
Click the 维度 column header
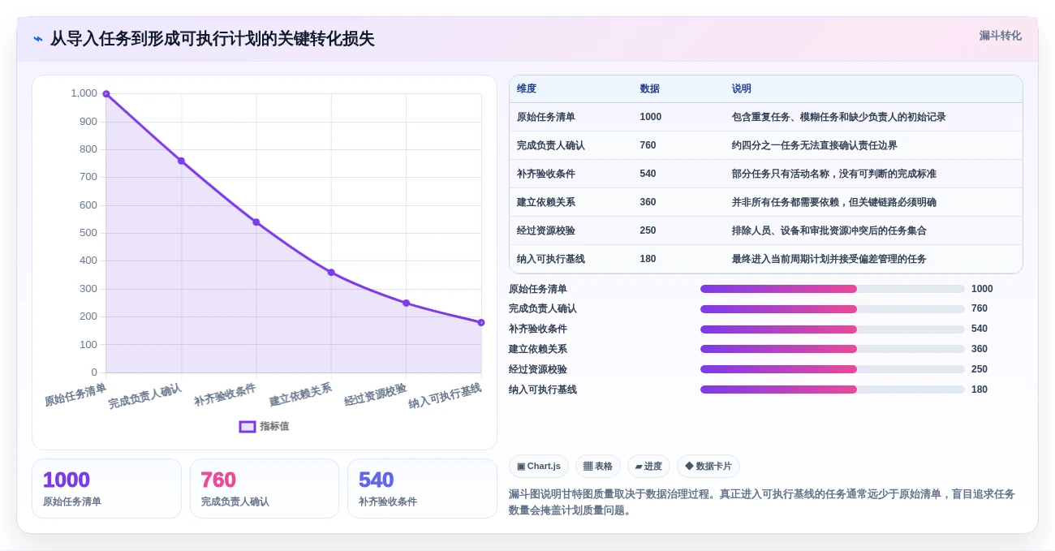(527, 89)
